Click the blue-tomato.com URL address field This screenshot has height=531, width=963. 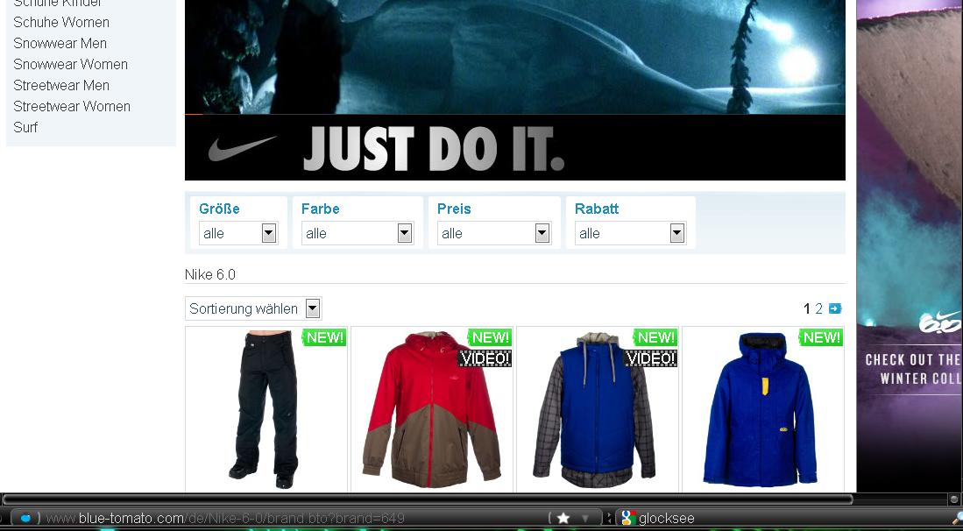[294, 519]
